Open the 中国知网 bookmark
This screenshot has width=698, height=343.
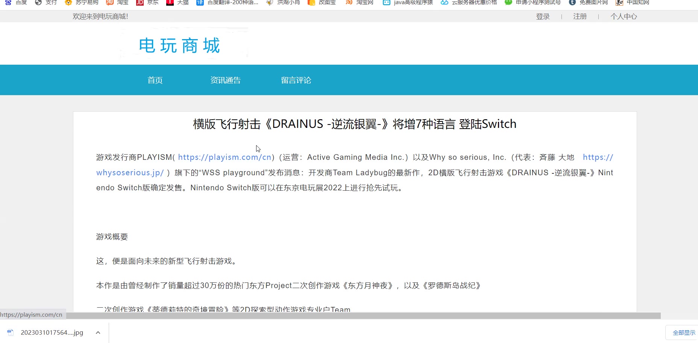632,2
